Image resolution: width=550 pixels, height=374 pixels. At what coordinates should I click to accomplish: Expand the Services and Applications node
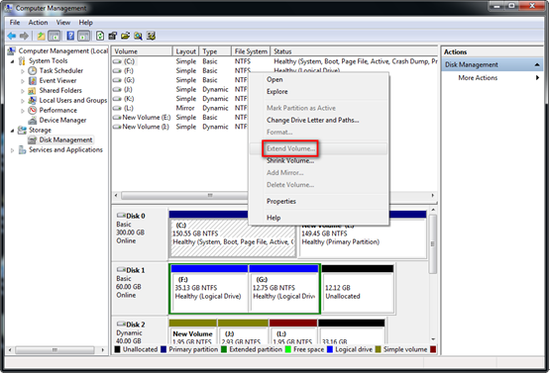coord(12,150)
